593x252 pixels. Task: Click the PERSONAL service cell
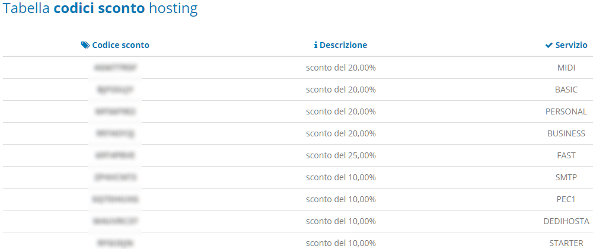(566, 111)
